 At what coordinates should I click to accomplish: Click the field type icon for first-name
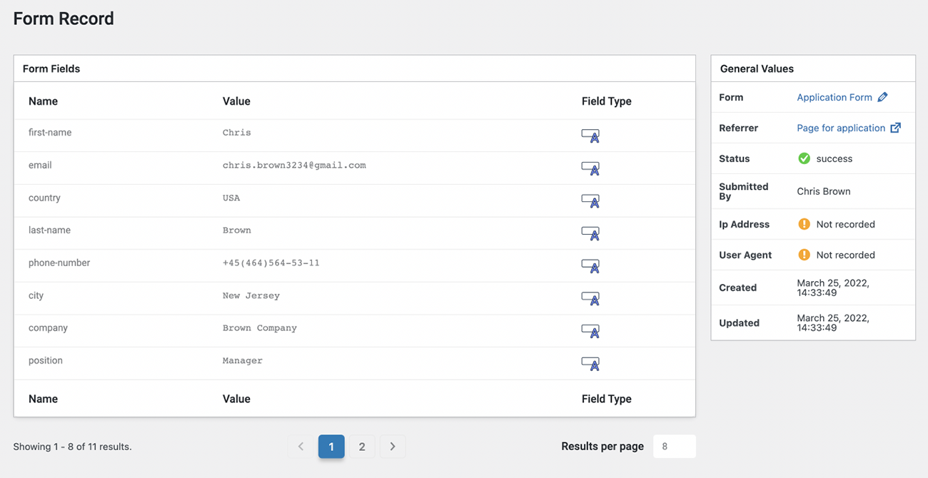(x=590, y=136)
